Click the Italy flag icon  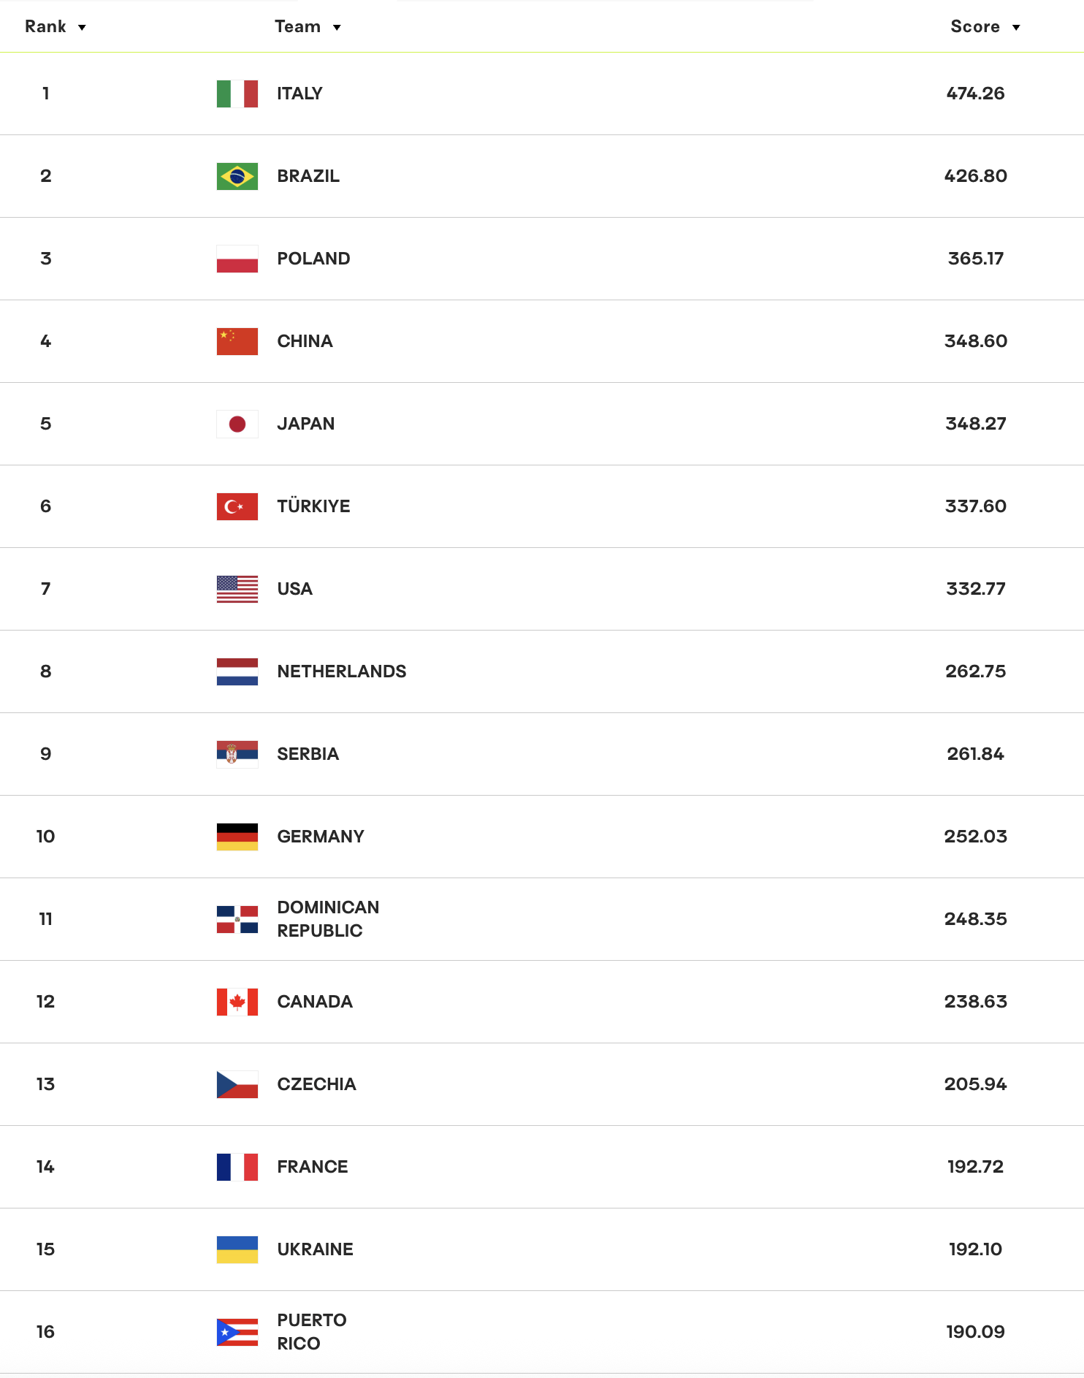coord(237,94)
